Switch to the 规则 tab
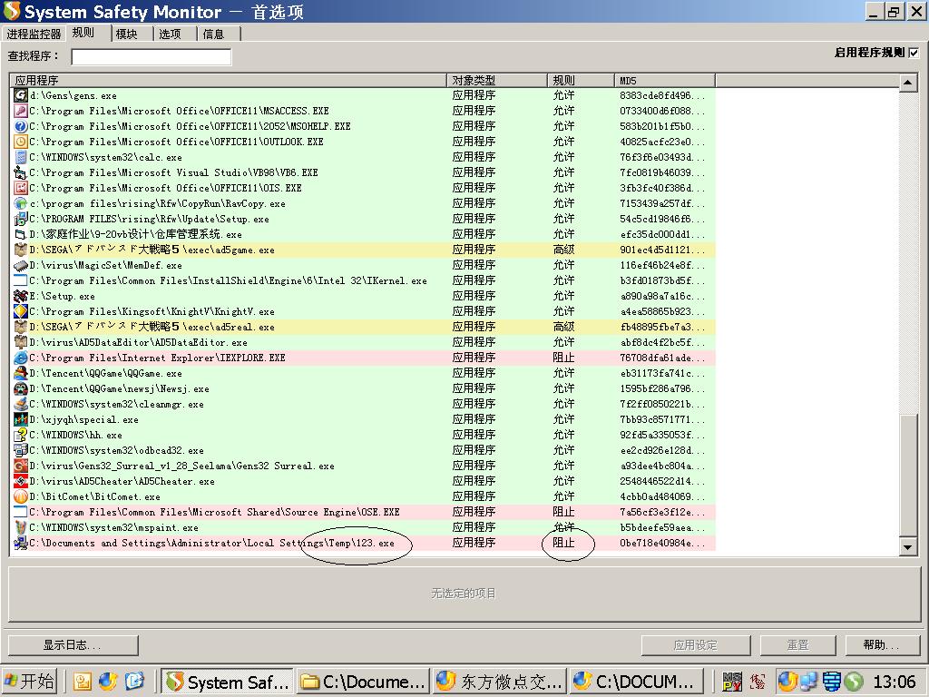Viewport: 929px width, 697px height. (x=83, y=33)
